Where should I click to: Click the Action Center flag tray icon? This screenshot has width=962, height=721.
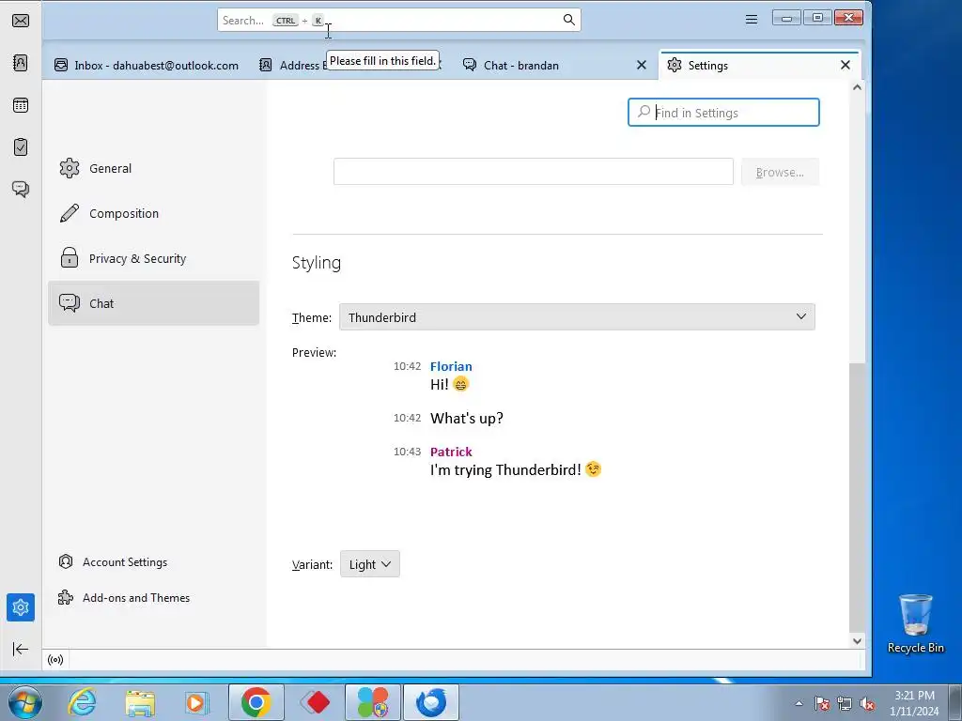822,703
